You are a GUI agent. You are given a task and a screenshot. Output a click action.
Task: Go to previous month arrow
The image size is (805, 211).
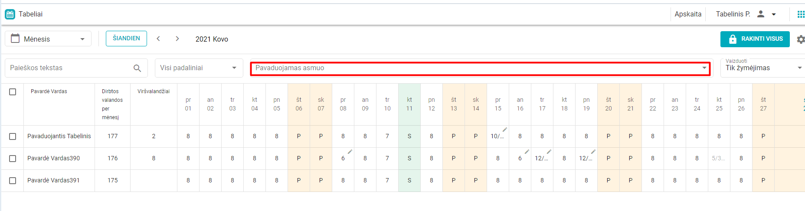pyautogui.click(x=158, y=39)
